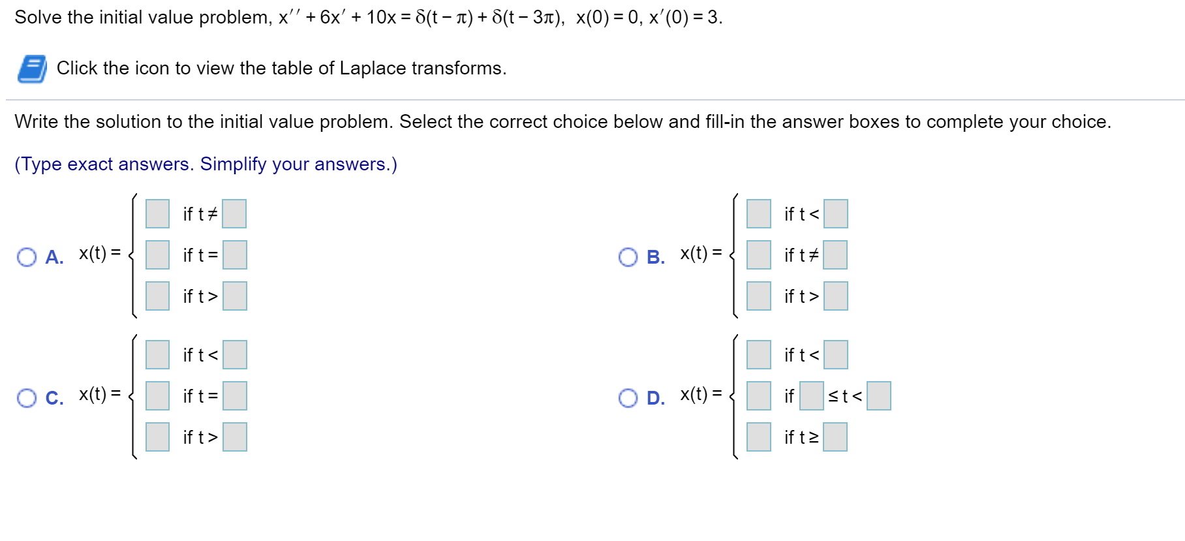Click the box after 'if t >' in choice A
The image size is (1185, 541).
pyautogui.click(x=234, y=296)
